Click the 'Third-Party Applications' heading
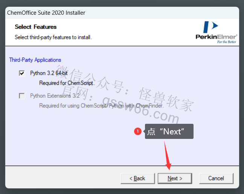Screen dimensions: 244x194 [35, 60]
